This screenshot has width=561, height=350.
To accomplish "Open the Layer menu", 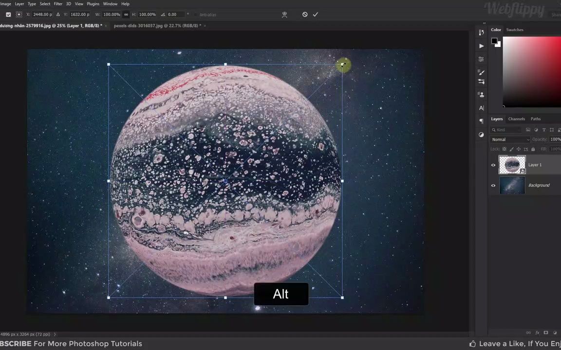I will pos(19,4).
